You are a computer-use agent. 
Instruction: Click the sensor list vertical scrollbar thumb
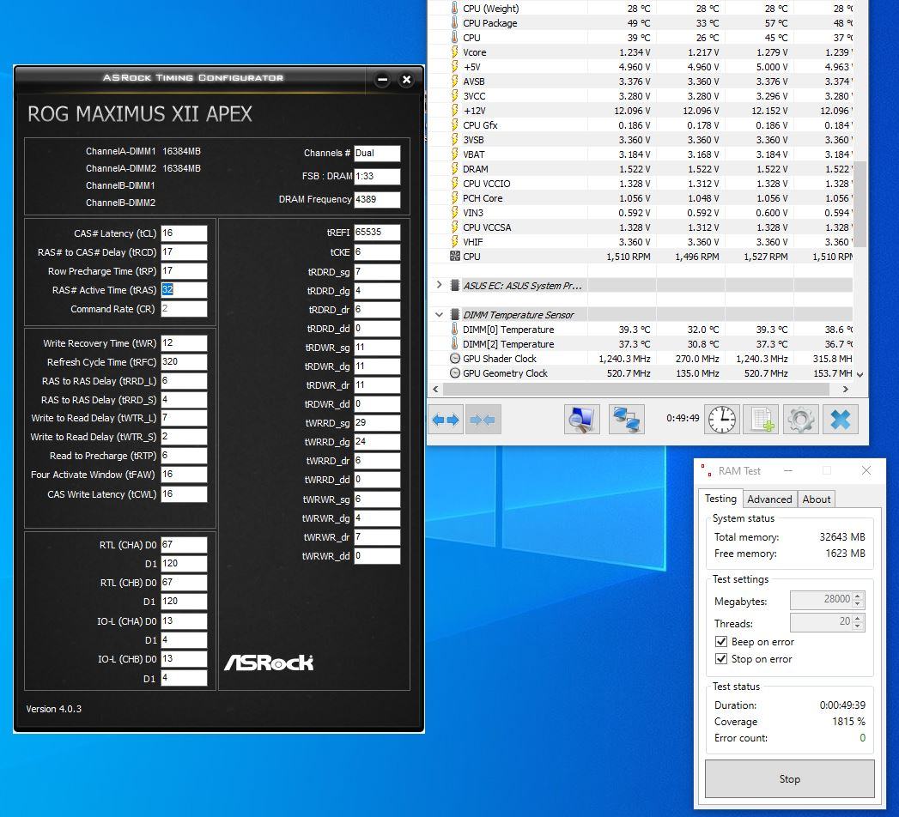point(860,204)
